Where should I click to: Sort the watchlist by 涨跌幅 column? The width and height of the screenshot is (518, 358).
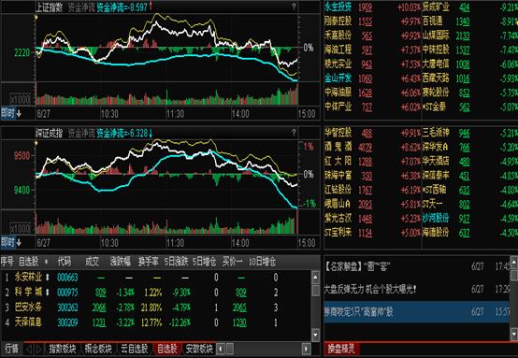pyautogui.click(x=121, y=262)
